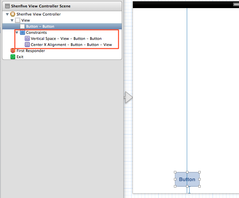Image resolution: width=239 pixels, height=198 pixels.
Task: Click the blue Constraints grid icon
Action: [x=22, y=32]
